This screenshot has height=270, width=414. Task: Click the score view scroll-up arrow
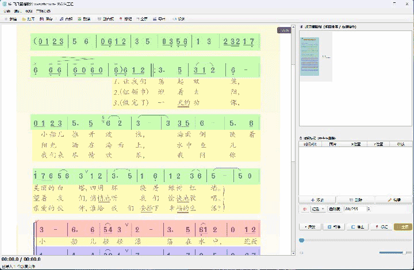tap(293, 27)
